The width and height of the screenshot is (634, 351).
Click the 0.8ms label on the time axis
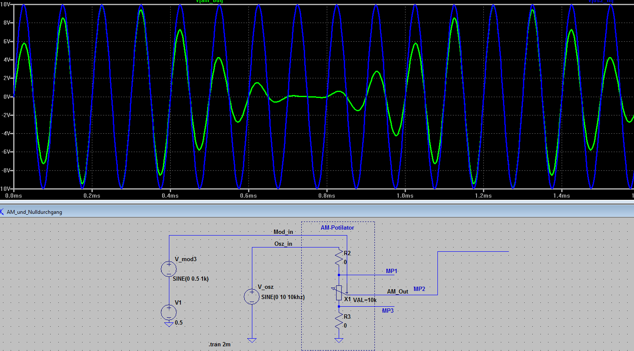click(x=326, y=196)
